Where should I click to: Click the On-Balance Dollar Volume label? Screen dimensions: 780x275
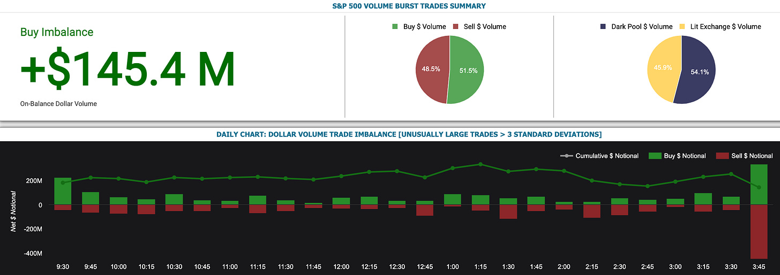(58, 104)
